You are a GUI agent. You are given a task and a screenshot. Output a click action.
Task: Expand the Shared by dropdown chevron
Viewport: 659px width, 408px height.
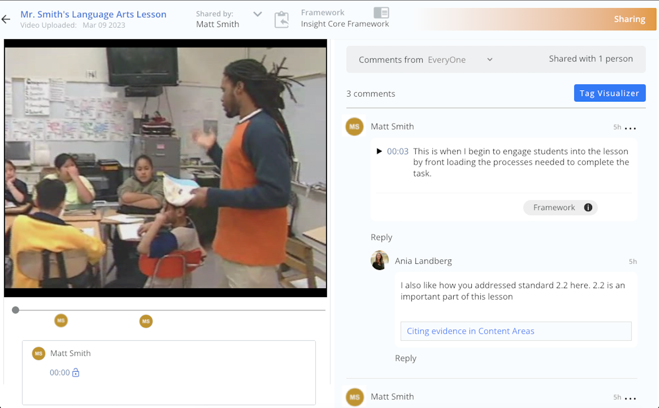click(258, 14)
